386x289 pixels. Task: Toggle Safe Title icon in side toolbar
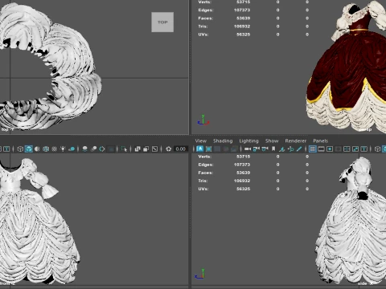pos(364,149)
